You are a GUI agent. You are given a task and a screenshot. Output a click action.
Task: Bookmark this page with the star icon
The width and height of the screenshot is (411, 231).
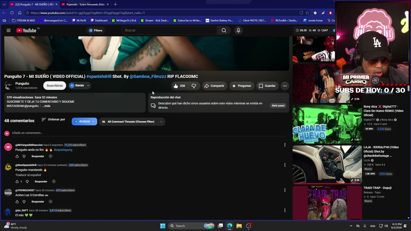point(307,13)
